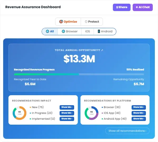The image size is (158, 142).
Task: Click the Total Annual Opportunity arrow icon
Action: pyautogui.click(x=102, y=50)
